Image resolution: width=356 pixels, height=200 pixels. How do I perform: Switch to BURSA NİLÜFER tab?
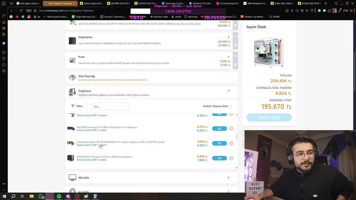pos(309,3)
